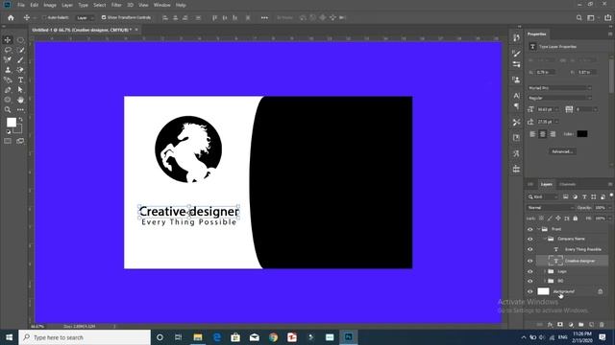Screen dimensions: 615x345
Task: Select the Lasso tool
Action: coord(8,50)
